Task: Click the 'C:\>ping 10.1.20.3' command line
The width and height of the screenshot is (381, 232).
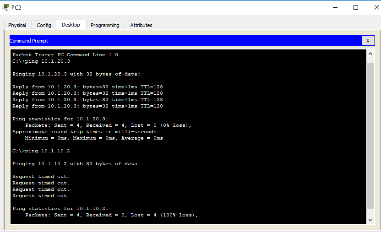Action: (x=41, y=61)
